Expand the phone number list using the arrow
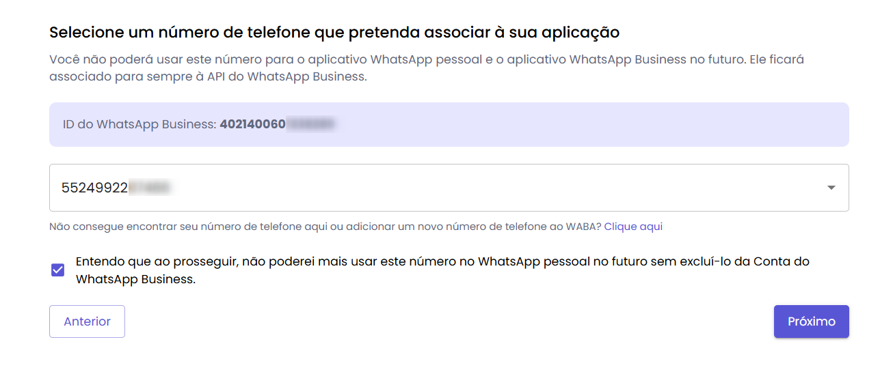893x387 pixels. pos(831,188)
